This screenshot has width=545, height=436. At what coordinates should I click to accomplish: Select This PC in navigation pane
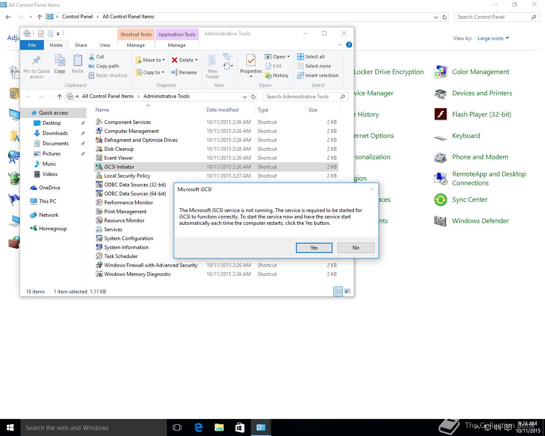[x=47, y=201]
